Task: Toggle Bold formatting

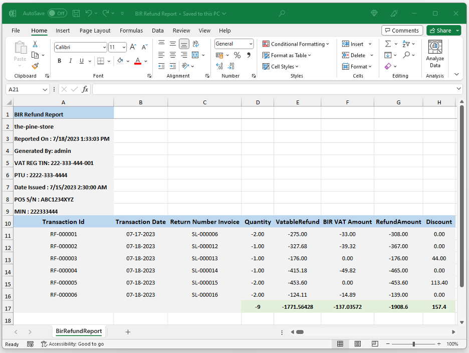Action: pyautogui.click(x=59, y=61)
